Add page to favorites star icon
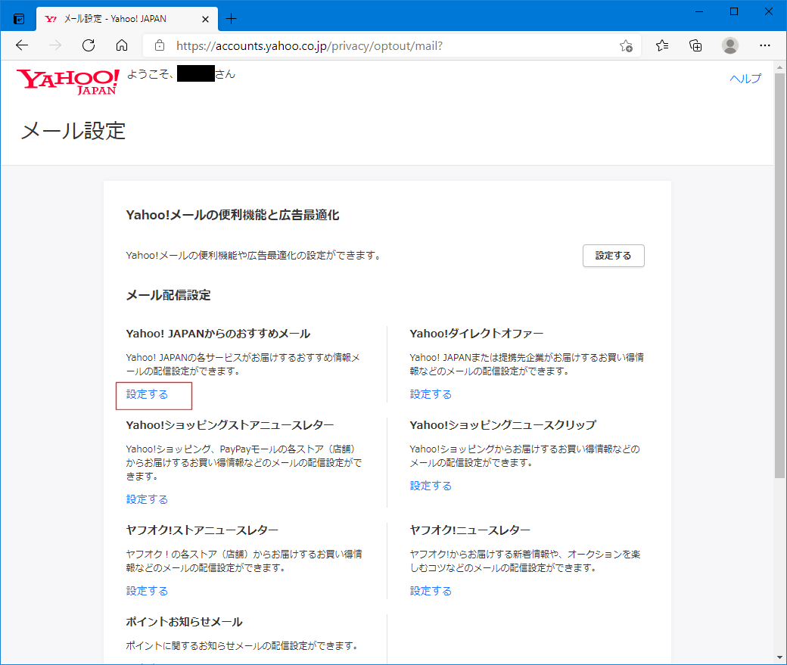This screenshot has height=665, width=787. 626,45
